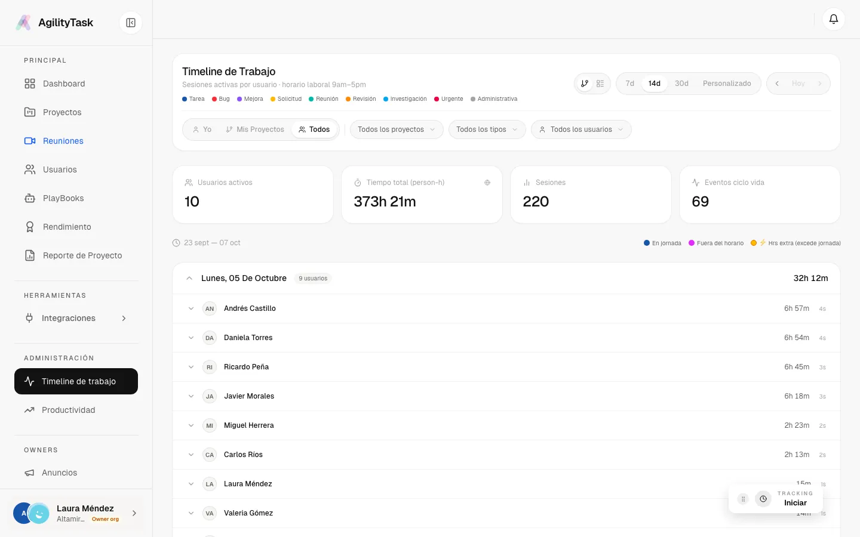The height and width of the screenshot is (537, 860).
Task: Switch to list view icon
Action: coord(600,84)
